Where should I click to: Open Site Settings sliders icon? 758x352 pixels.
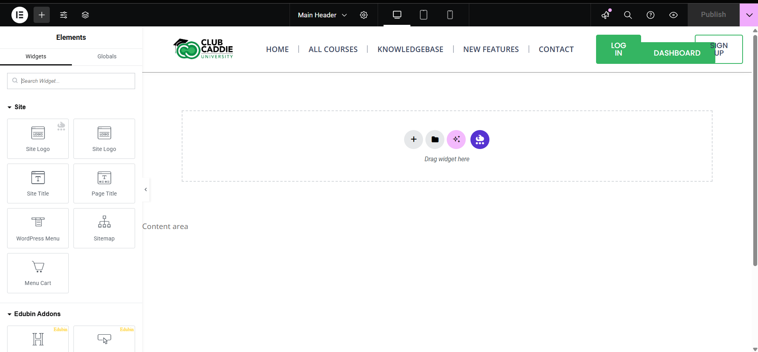(x=64, y=15)
